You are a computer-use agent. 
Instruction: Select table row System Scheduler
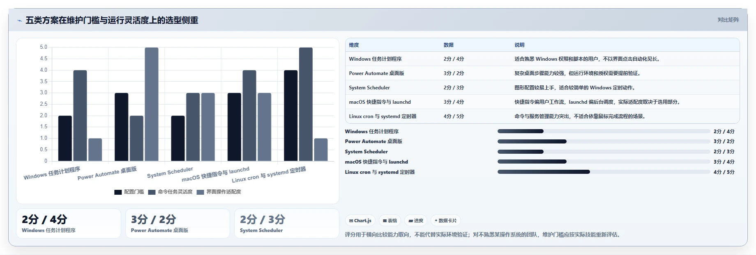point(542,88)
